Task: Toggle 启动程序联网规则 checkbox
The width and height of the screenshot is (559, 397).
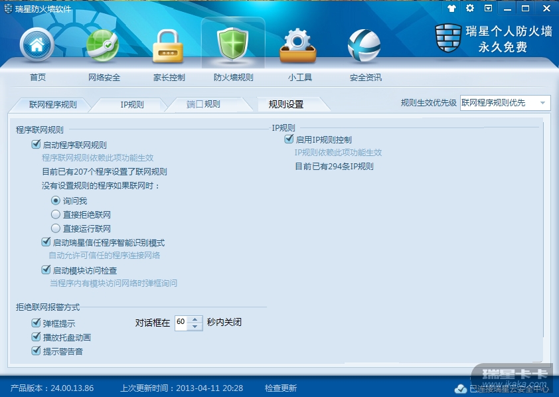Action: click(36, 144)
